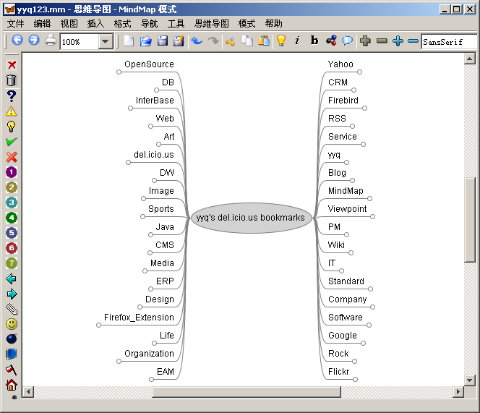The image size is (480, 413).
Task: Select the Java node label
Action: 165,227
